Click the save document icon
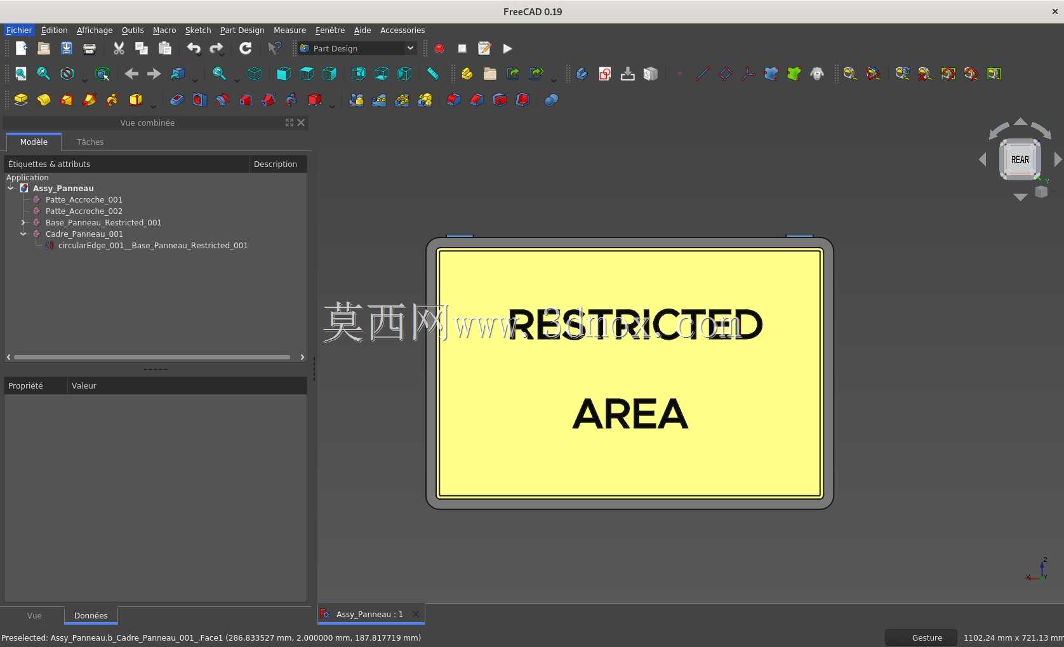 pos(67,48)
